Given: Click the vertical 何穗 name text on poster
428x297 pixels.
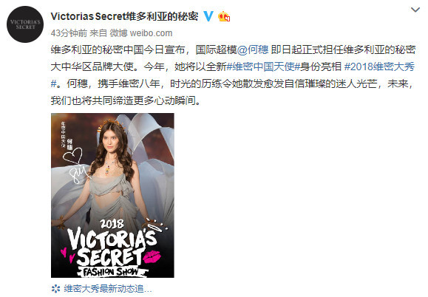Looking at the screenshot, I should click(69, 144).
